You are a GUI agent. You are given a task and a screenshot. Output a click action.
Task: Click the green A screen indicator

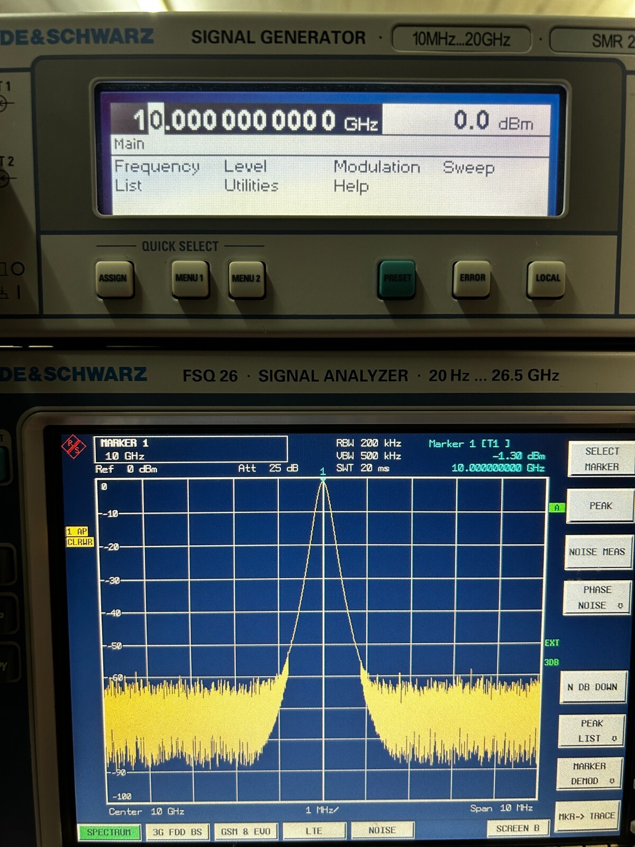556,508
